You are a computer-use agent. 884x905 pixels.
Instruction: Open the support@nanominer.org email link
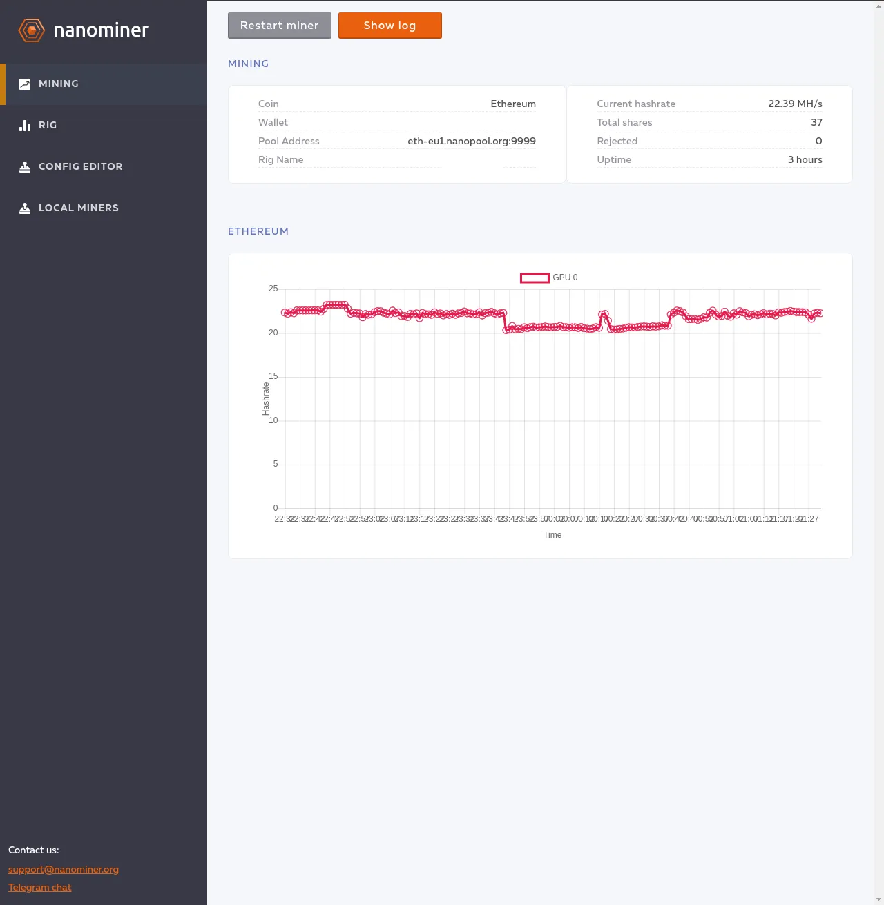[64, 869]
